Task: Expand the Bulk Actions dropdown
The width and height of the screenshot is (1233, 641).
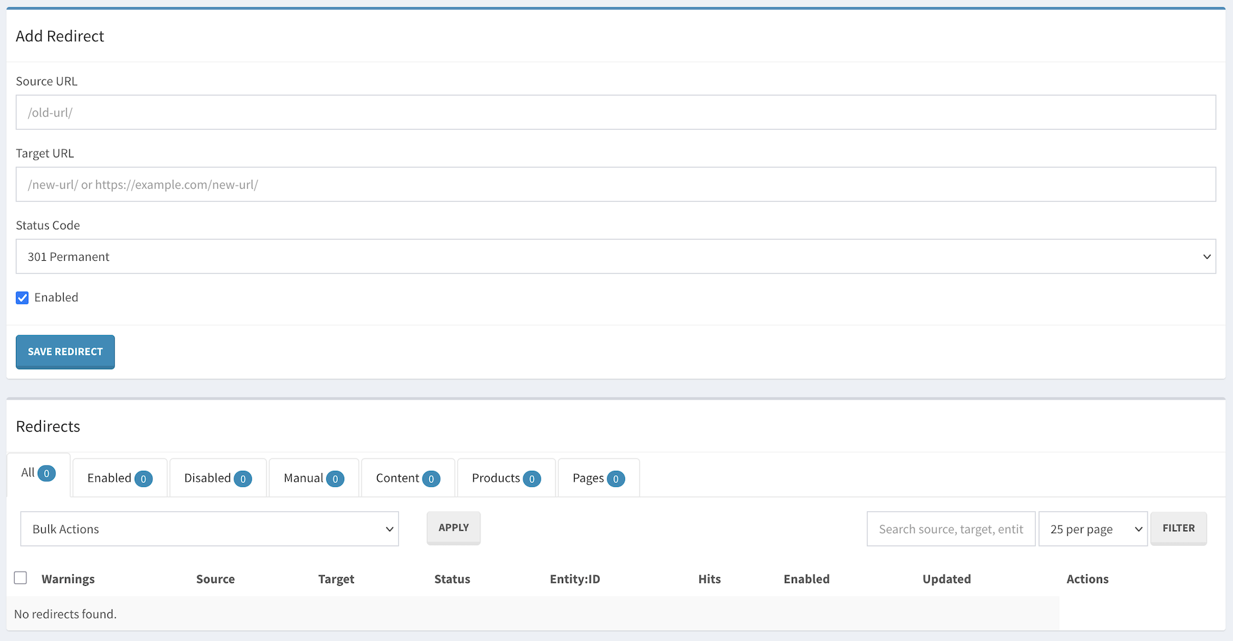Action: [209, 529]
